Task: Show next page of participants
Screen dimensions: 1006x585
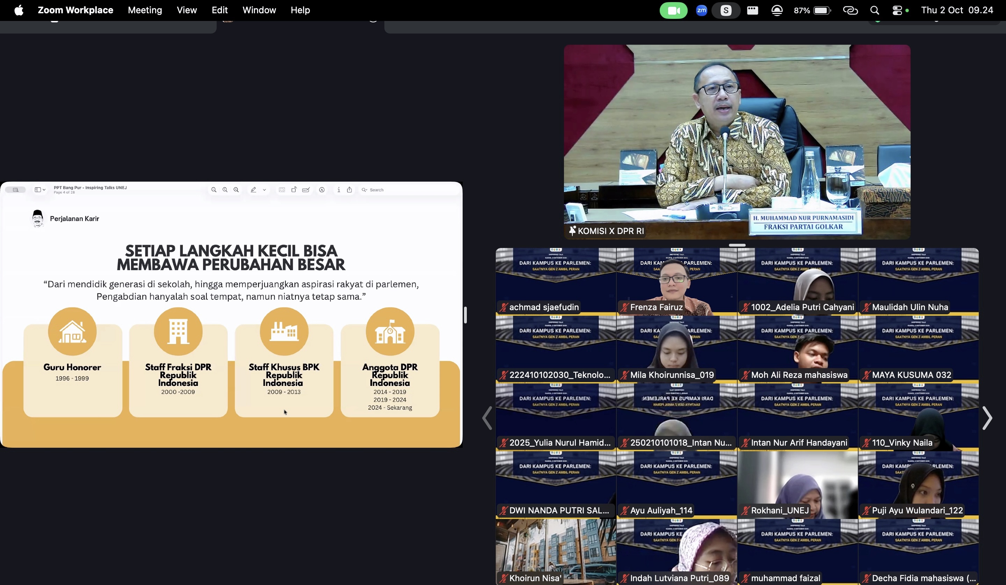Action: (987, 418)
